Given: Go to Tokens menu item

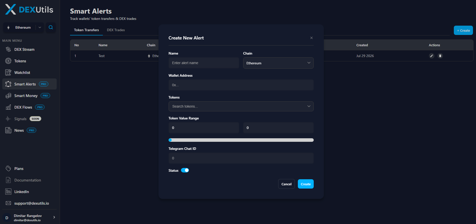Looking at the screenshot, I should pos(29,61).
